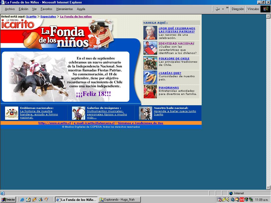The height and width of the screenshot is (203, 271).
Task: Click the girl eating Panoramas thumbnail
Action: [150, 92]
